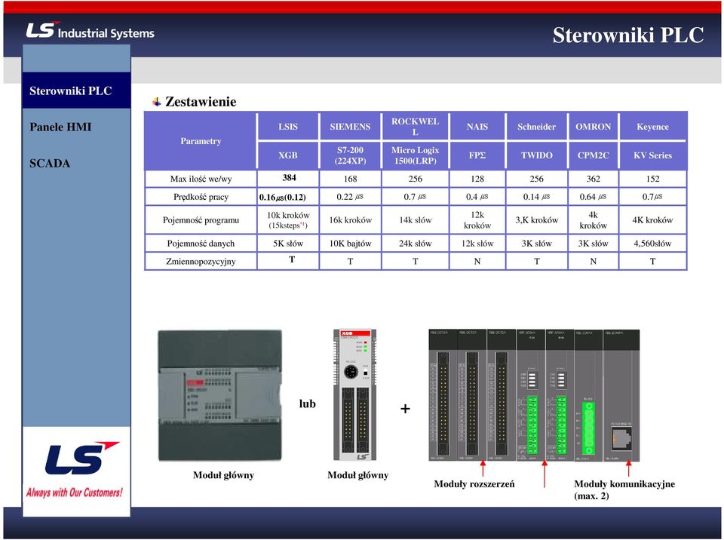
Task: Click the arrow bullet icon beside Zestawienie
Action: [x=157, y=102]
